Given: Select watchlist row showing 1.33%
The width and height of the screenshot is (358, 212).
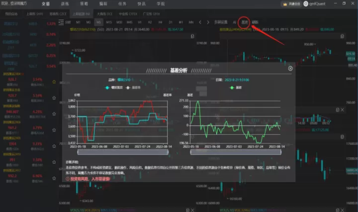Looking at the screenshot, I should click(x=28, y=23).
